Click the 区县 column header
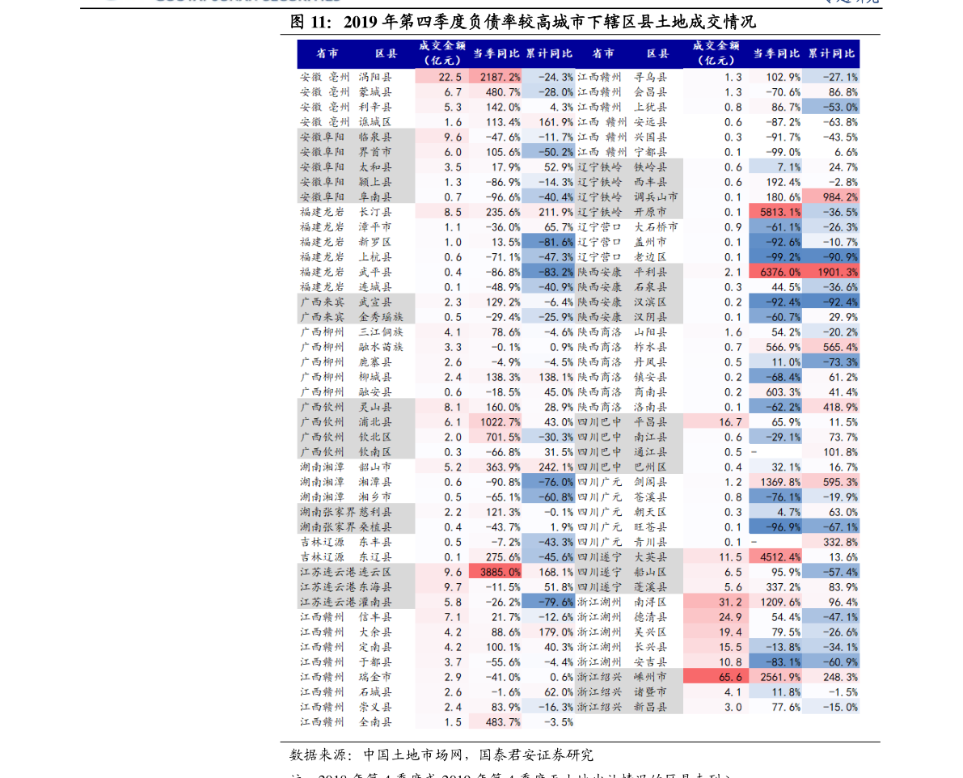Image resolution: width=963 pixels, height=778 pixels. point(386,53)
